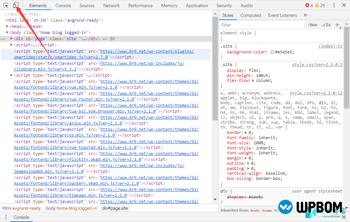
Task: Open the timeago.min.js script link
Action: pyautogui.click(x=106, y=193)
